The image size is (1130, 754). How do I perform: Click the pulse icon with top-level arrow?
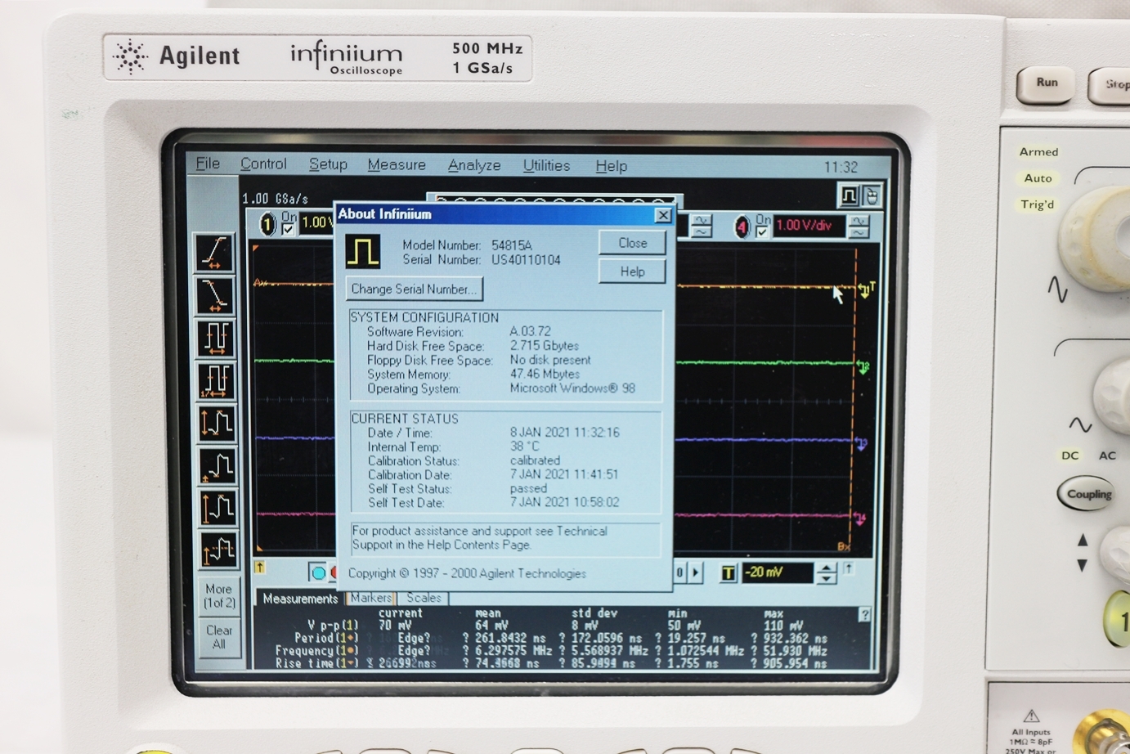click(x=217, y=508)
